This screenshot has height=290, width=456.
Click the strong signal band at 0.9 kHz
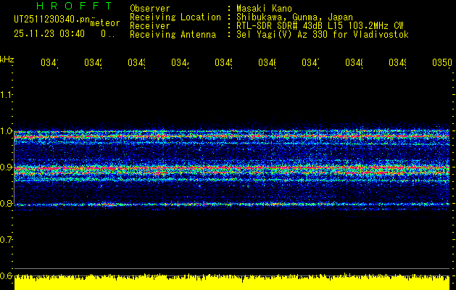(x=232, y=170)
